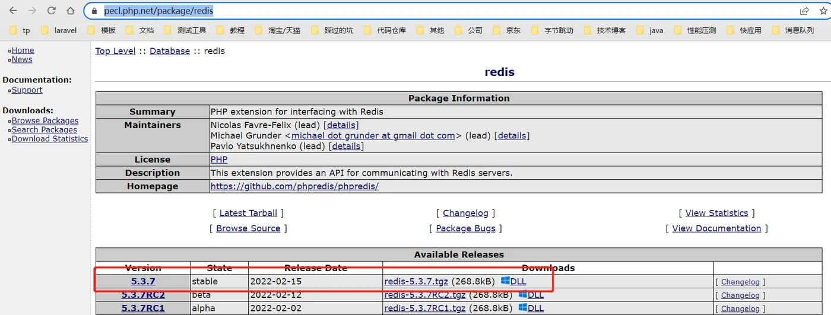
Task: Download redis-5.3.7RC1.tgz
Action: click(x=425, y=308)
